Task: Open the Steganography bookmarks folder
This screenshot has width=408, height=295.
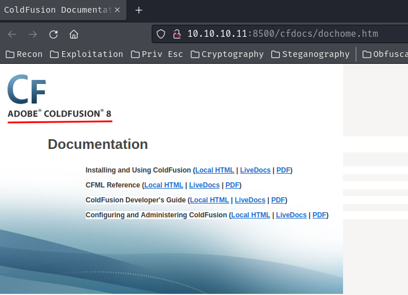Action: tap(310, 54)
